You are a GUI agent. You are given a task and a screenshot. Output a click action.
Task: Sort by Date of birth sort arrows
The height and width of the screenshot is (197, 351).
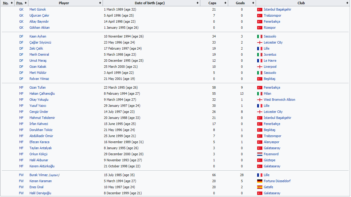(x=198, y=3)
